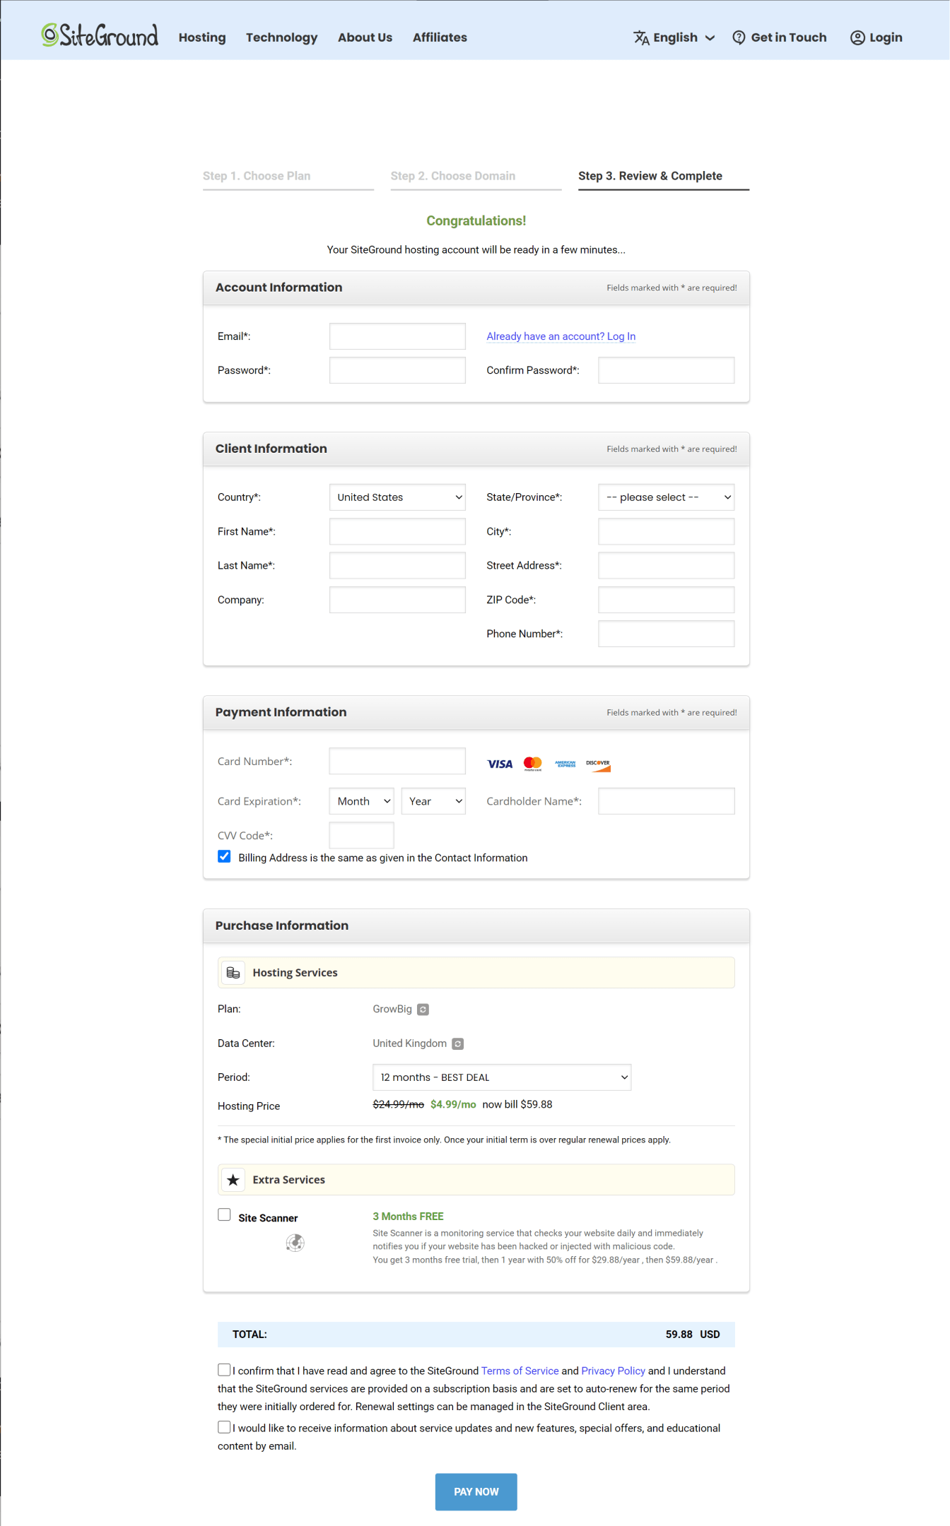Click the Login user icon
The height and width of the screenshot is (1526, 950).
(x=857, y=37)
